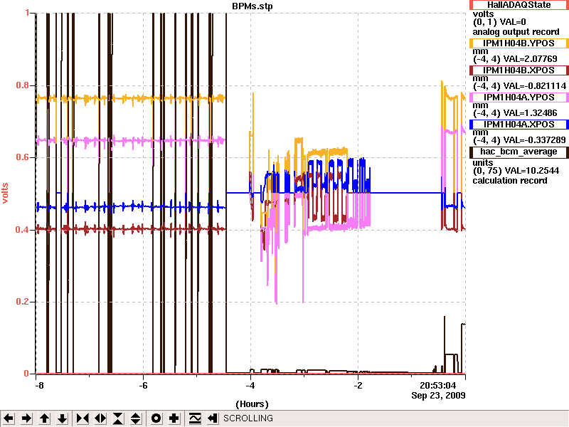569x427 pixels.
Task: Click the SCROLLING status label
Action: pos(248,418)
